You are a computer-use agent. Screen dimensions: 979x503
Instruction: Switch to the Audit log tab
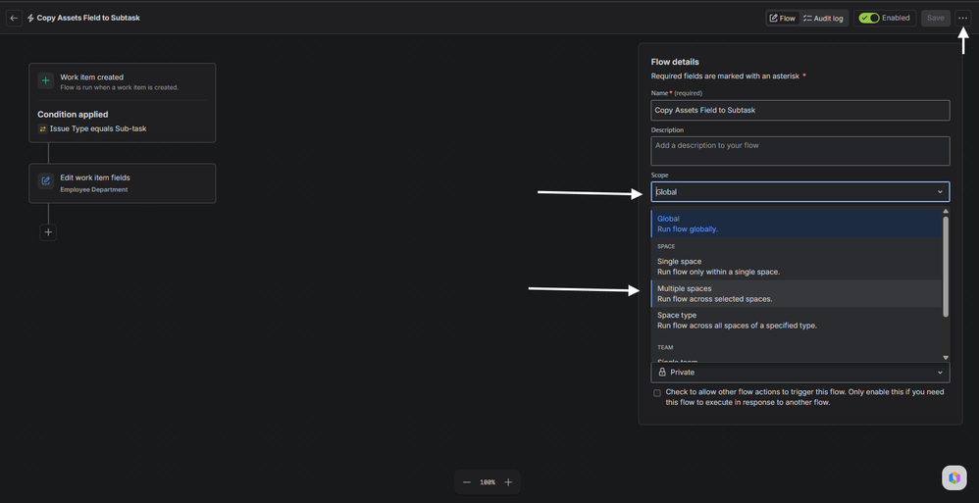pos(823,18)
